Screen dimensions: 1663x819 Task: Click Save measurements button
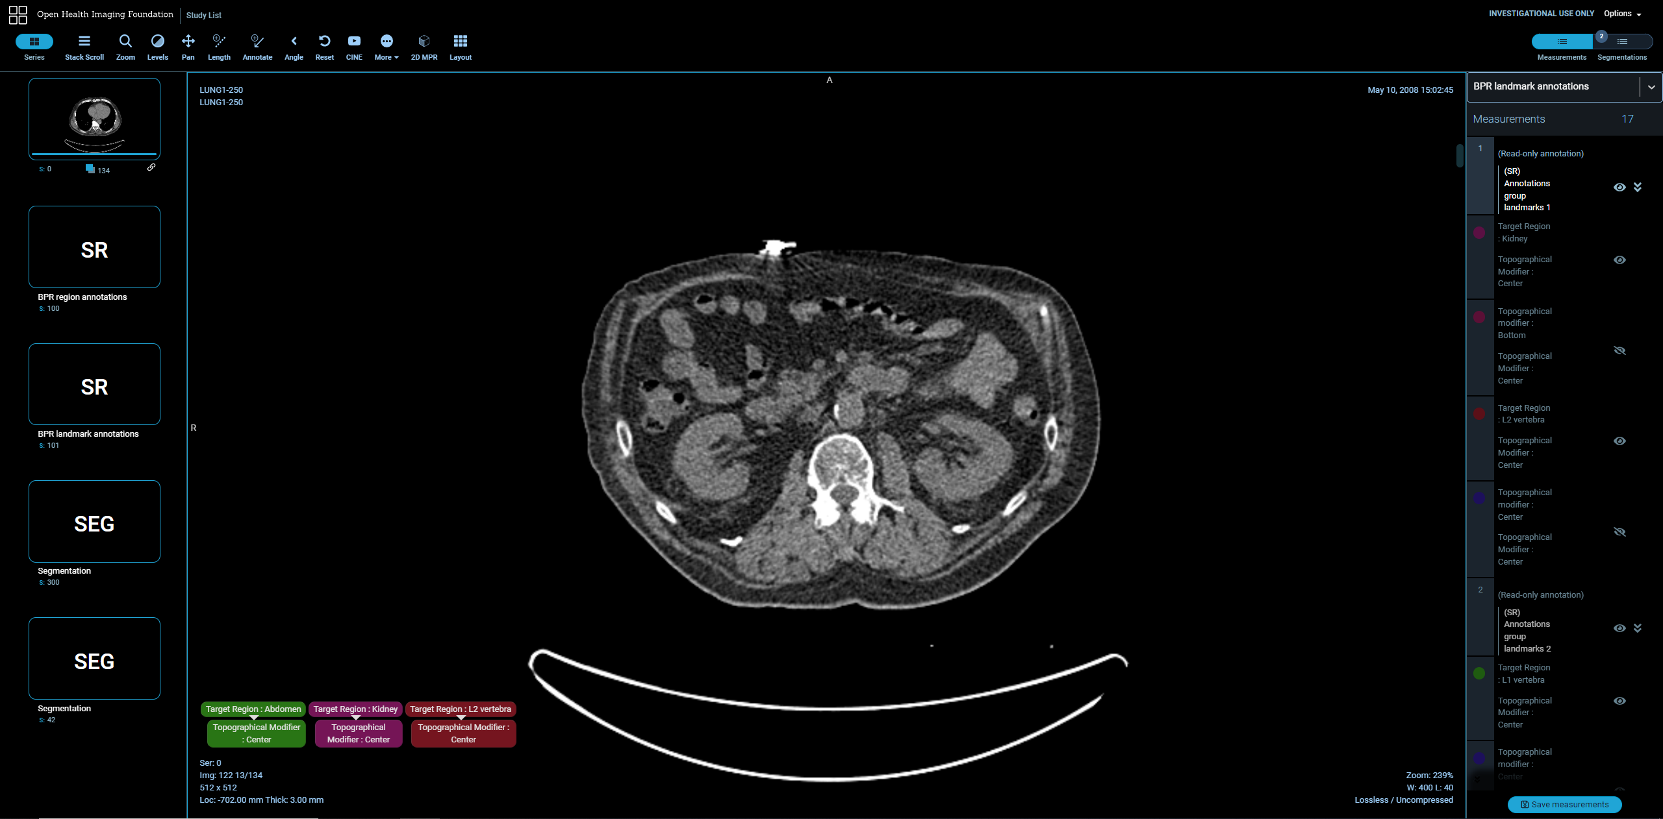pos(1564,805)
